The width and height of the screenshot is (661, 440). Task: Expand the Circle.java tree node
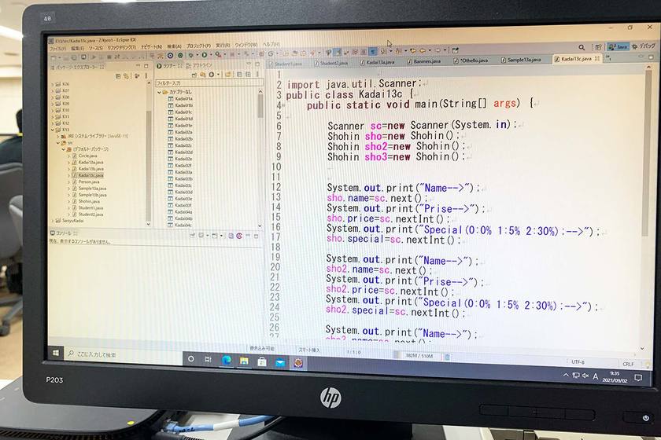(70, 156)
